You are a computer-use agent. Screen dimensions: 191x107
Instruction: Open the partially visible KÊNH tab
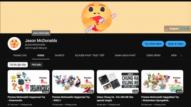(174, 55)
